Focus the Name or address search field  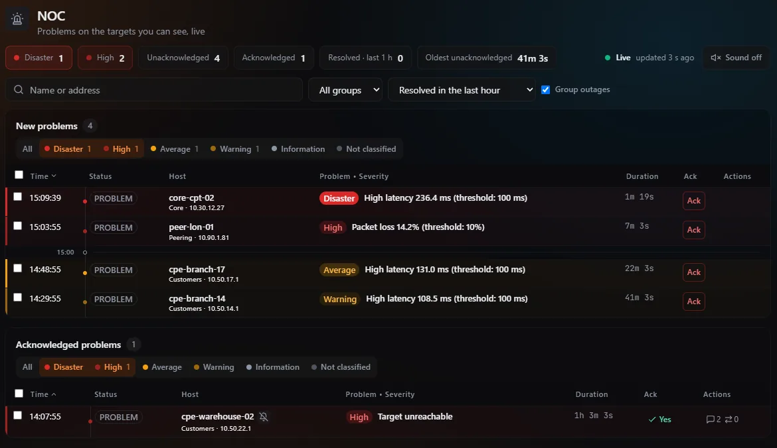[154, 90]
